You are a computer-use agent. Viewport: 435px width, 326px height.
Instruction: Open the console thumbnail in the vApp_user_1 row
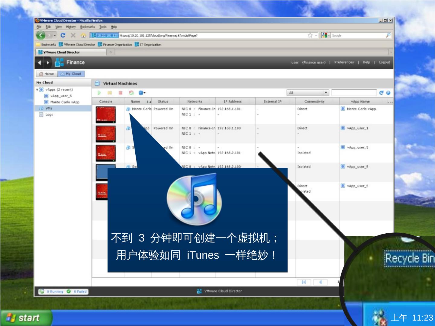coord(106,134)
